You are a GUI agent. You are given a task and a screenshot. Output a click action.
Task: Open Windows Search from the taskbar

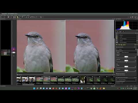pyautogui.click(x=37, y=88)
